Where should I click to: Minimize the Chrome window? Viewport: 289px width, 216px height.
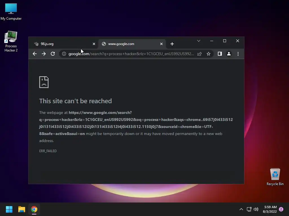(x=212, y=41)
